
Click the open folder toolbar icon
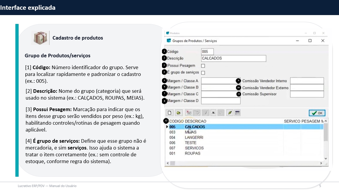click(x=178, y=113)
